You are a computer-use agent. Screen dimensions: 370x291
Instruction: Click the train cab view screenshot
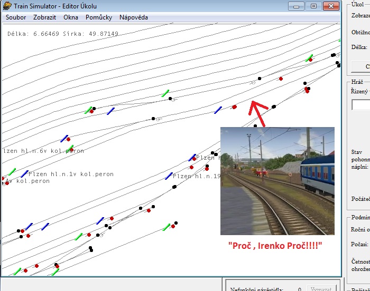tap(277, 180)
